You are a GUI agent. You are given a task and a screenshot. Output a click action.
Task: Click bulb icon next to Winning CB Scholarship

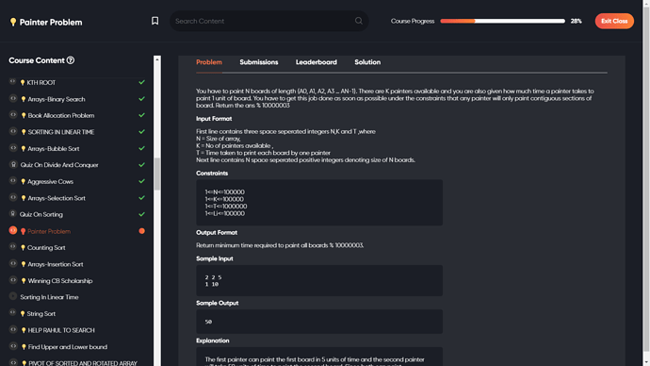[24, 281]
